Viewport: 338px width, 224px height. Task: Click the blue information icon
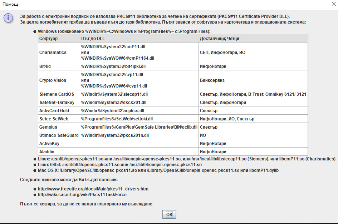click(8, 18)
